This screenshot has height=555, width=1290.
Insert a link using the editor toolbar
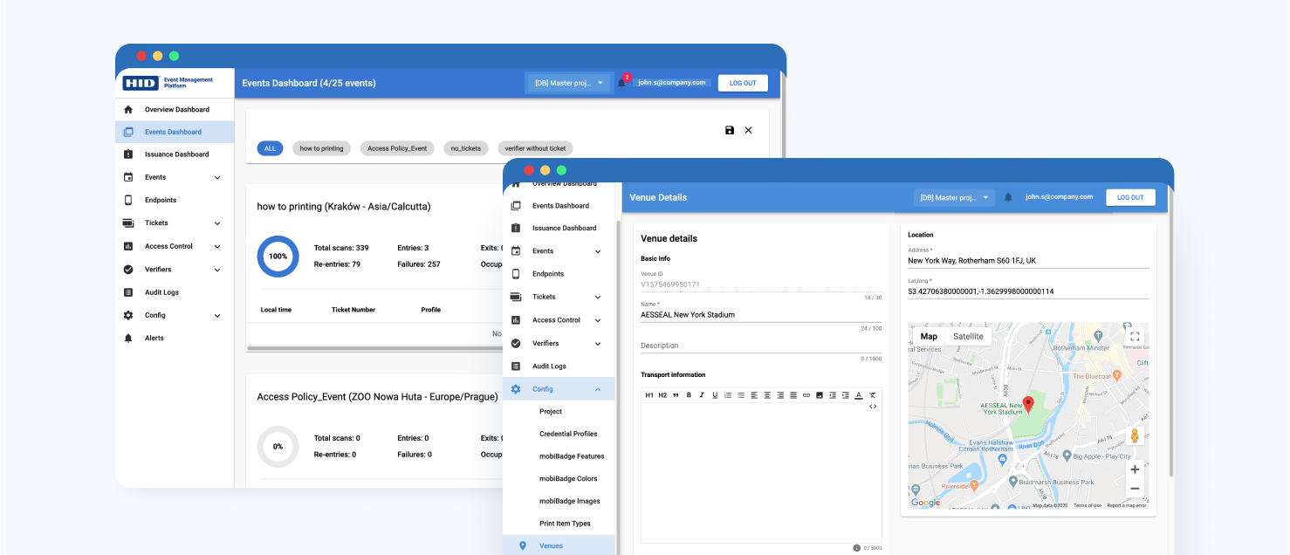point(806,395)
